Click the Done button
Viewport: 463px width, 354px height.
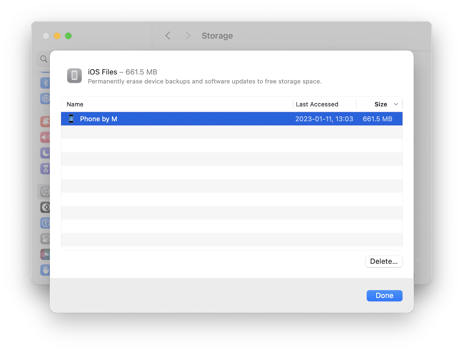coord(384,296)
